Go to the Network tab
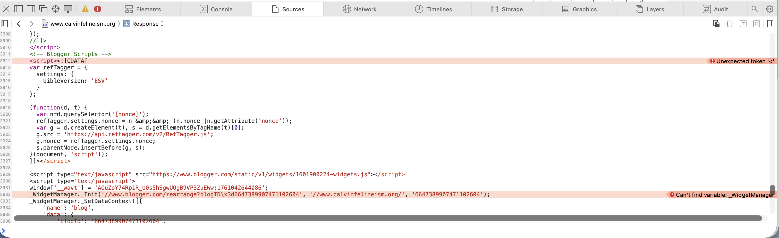 360,9
